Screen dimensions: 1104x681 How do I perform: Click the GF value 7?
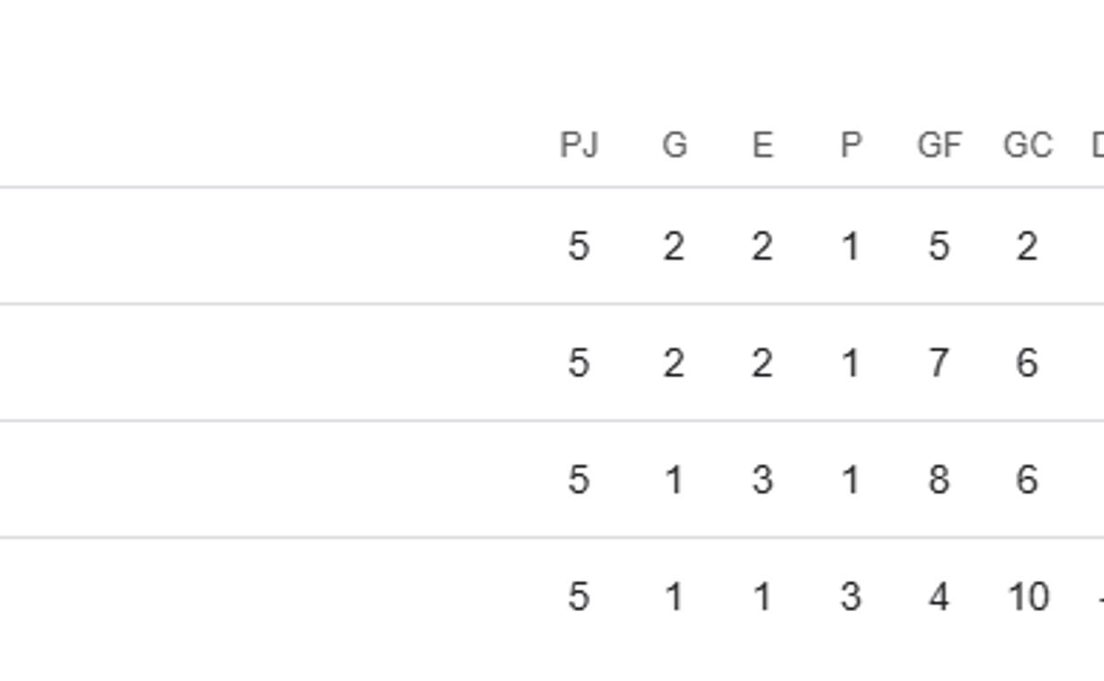(x=938, y=364)
